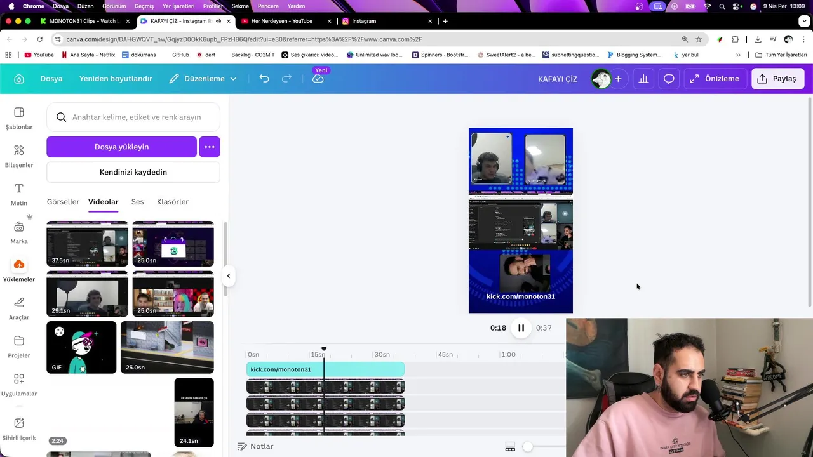Open Bileşenler sidebar panel
The image size is (813, 457).
click(19, 156)
